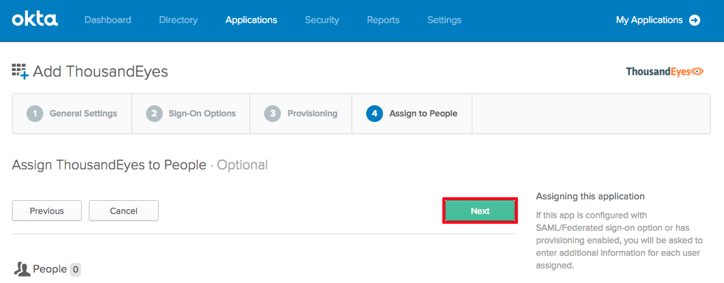Switch to General Settings step

tap(72, 114)
